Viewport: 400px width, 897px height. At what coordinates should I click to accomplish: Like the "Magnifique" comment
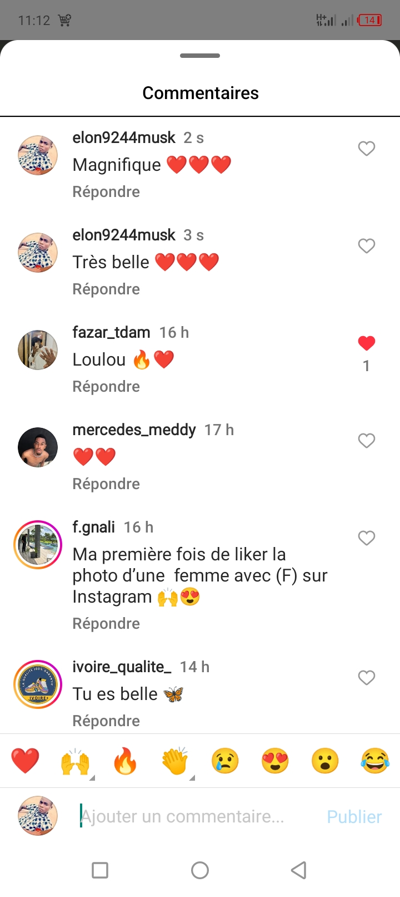(x=366, y=149)
